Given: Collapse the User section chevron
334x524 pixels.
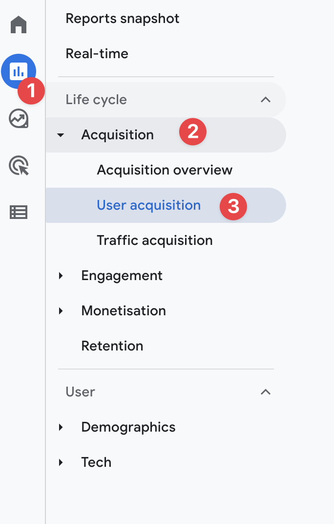Looking at the screenshot, I should coord(266,392).
